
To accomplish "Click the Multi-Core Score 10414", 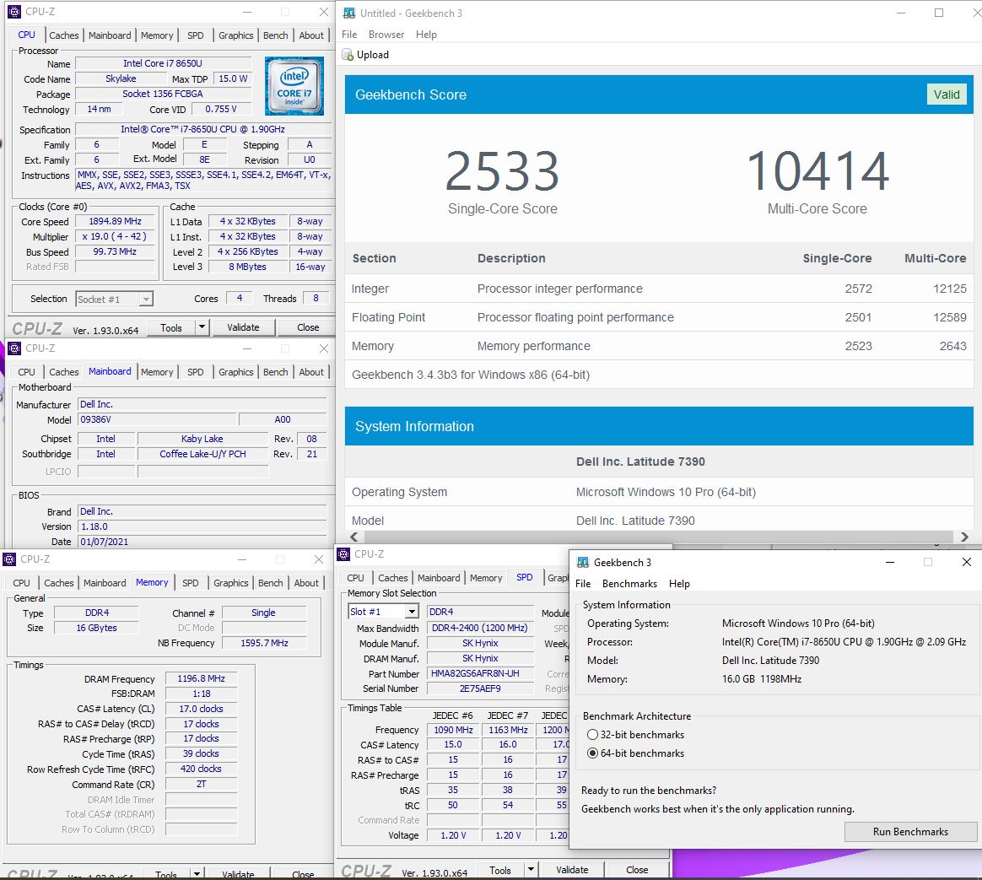I will tap(818, 171).
